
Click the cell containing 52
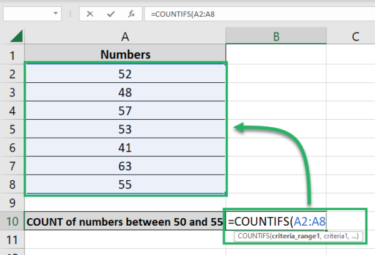[125, 74]
